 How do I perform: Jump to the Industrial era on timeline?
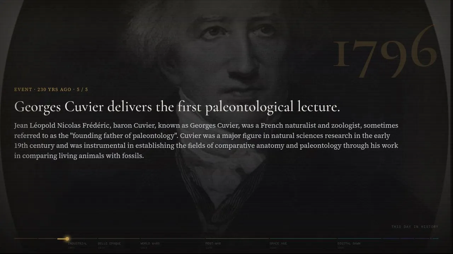[x=78, y=243]
